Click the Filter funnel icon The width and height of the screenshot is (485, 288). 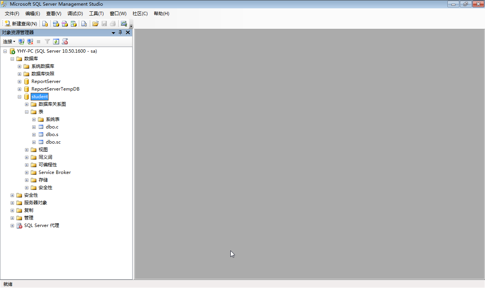click(47, 41)
